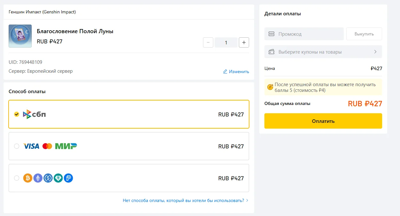Click the pencil edit icon next to Изменить
This screenshot has height=216, width=400.
click(225, 71)
